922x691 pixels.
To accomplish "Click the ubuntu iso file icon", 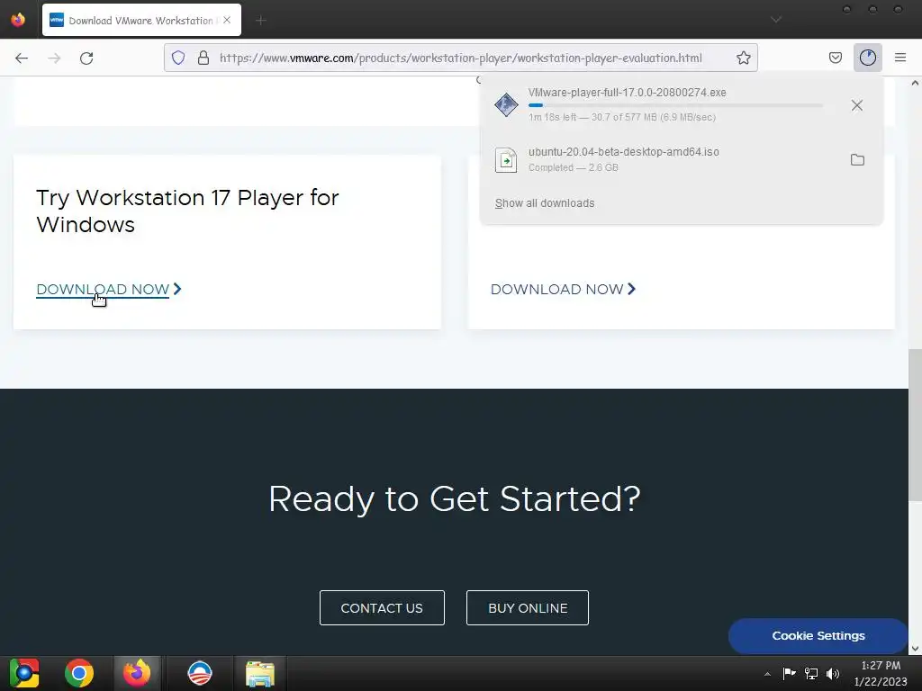I will pos(506,160).
